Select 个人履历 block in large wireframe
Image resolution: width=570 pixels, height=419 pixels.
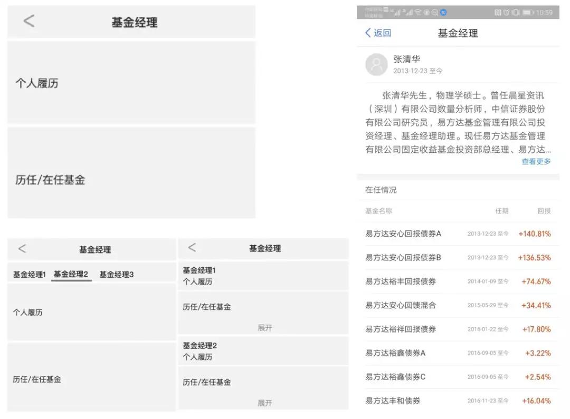point(131,83)
